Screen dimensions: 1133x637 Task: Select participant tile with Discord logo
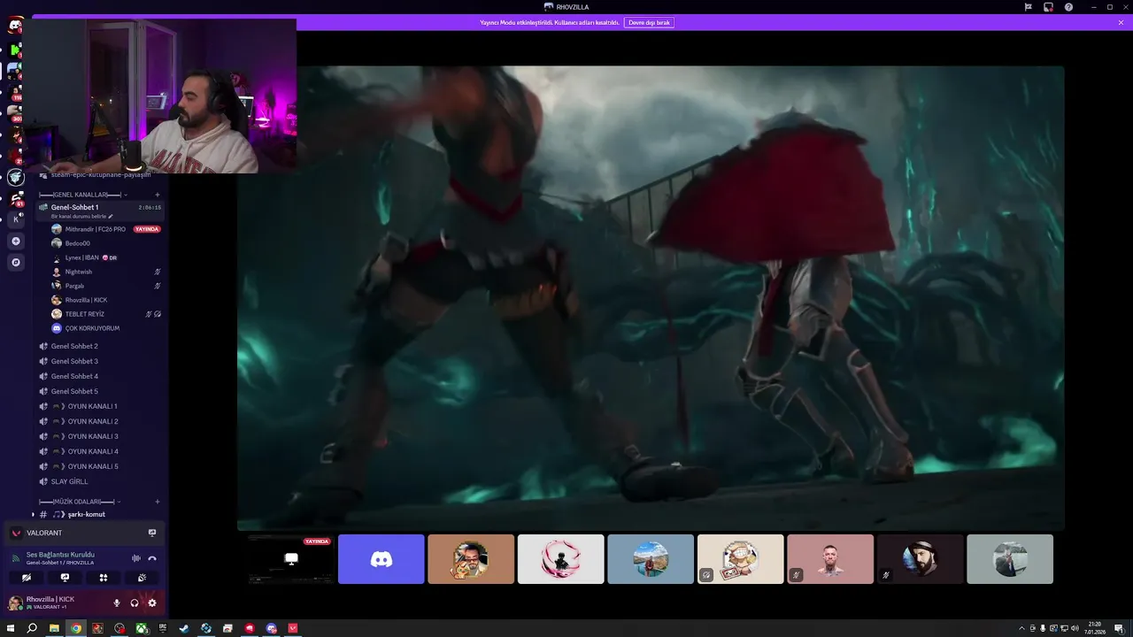click(x=382, y=559)
